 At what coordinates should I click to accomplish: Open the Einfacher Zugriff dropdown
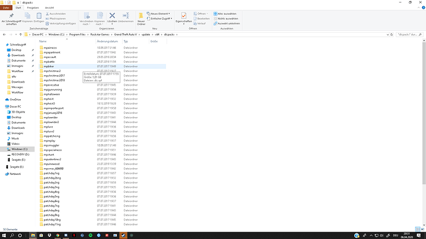click(x=159, y=18)
